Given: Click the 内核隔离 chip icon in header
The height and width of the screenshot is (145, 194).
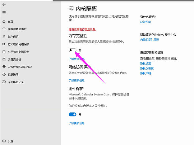Looking at the screenshot, I should 71,8.
